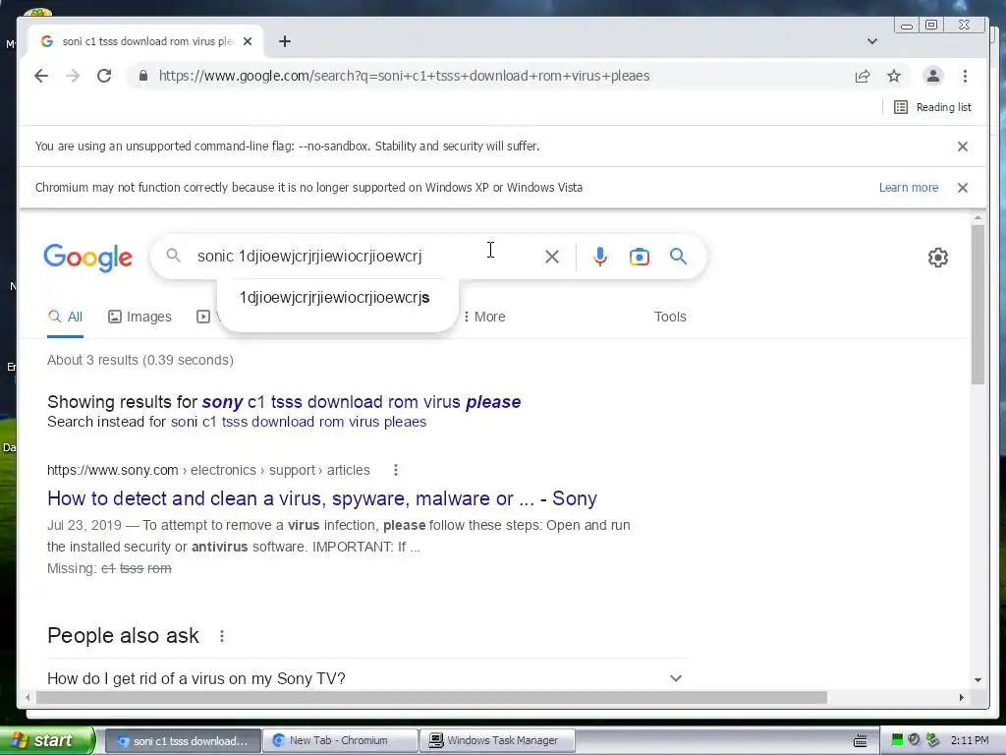
Task: Switch to Windows Task Manager in taskbar
Action: tap(497, 740)
